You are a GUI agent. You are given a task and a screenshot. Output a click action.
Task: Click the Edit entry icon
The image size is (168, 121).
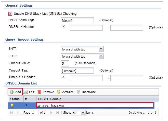[x=26, y=92]
